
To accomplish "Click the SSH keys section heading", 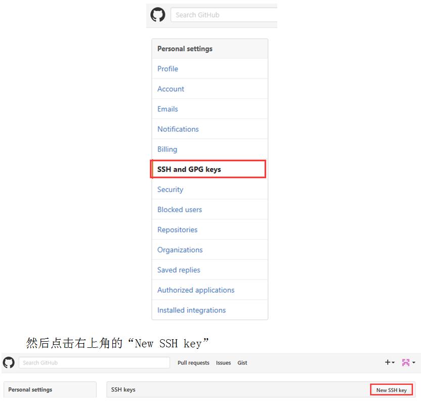I will (x=123, y=389).
